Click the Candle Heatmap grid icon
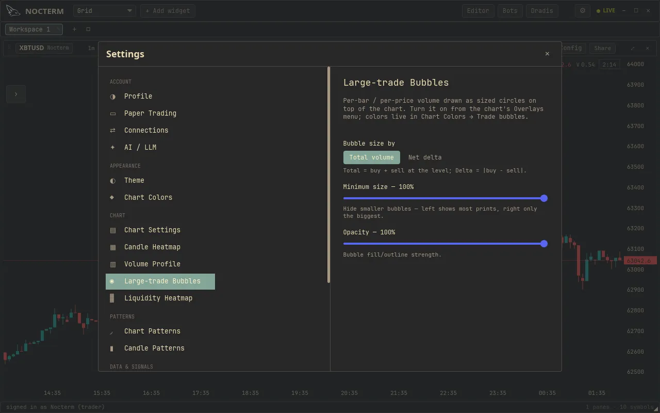The height and width of the screenshot is (413, 660). (x=112, y=247)
